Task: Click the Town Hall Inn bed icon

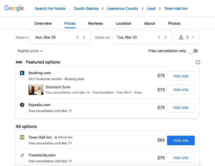Action: 22,137
